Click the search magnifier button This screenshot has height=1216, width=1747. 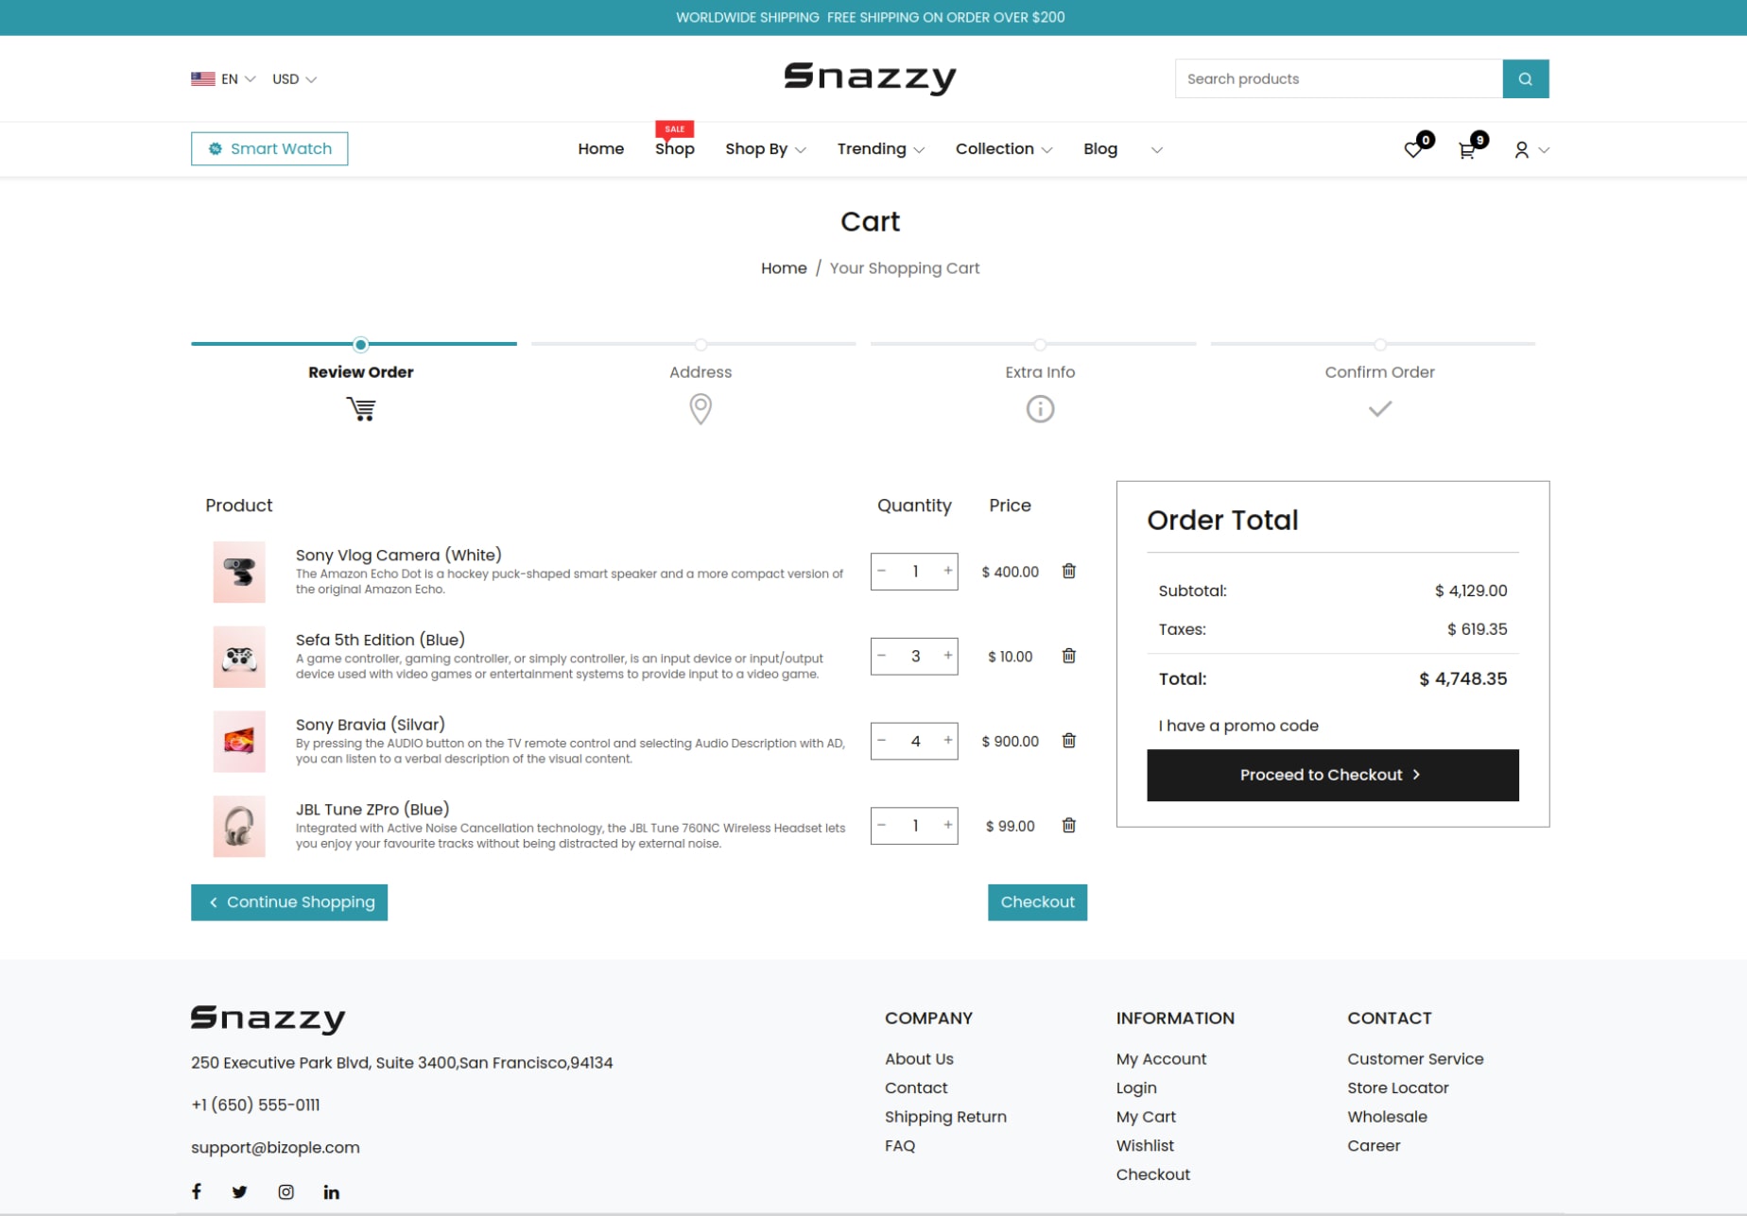pyautogui.click(x=1525, y=78)
